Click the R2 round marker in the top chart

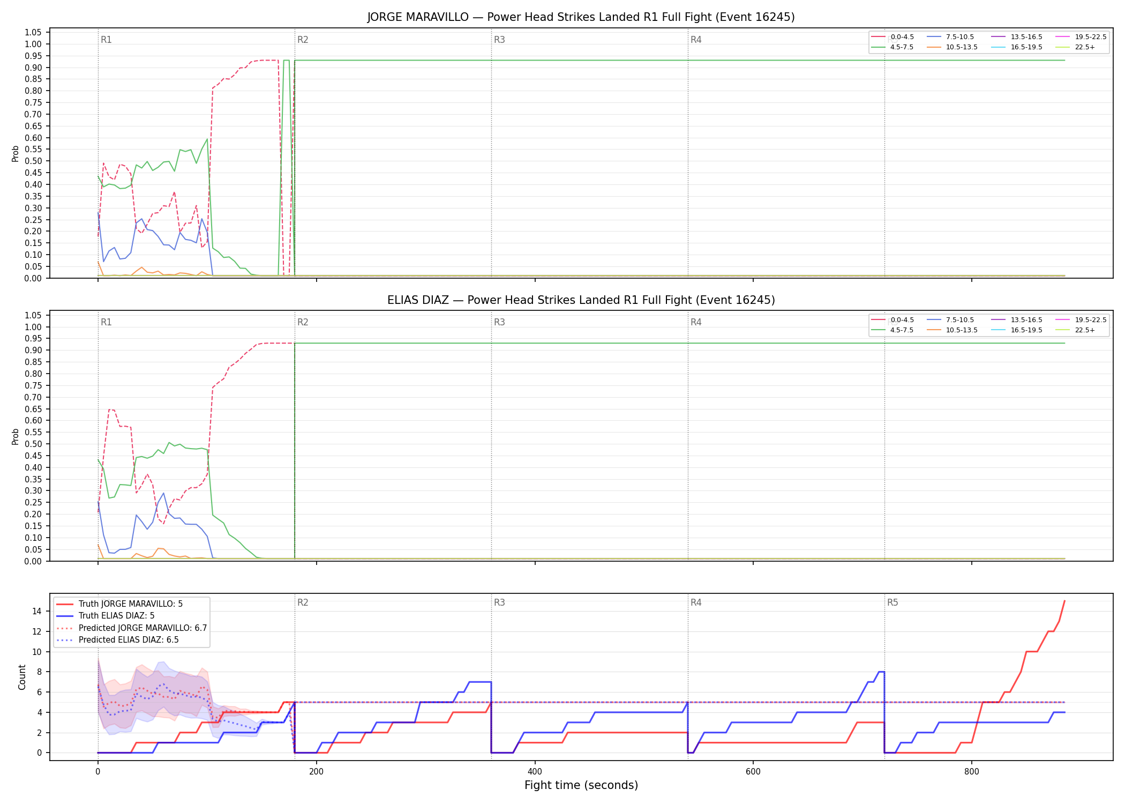303,40
